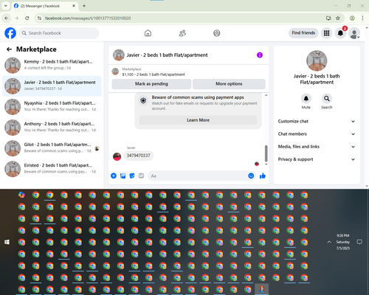The height and width of the screenshot is (295, 369).
Task: Open the Groups icon in top navigation
Action: point(217,33)
